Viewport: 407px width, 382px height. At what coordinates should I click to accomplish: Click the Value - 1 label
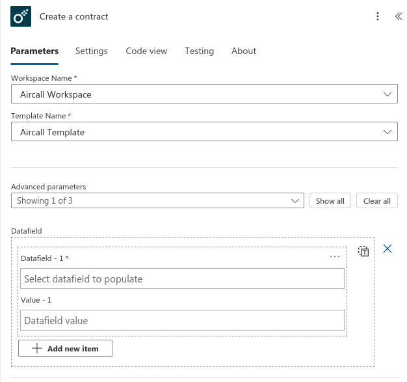(x=36, y=300)
